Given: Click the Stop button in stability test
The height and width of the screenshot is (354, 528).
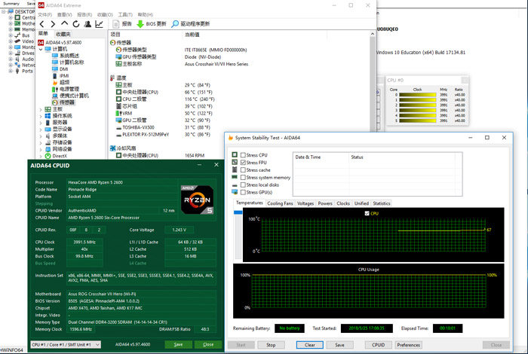Looking at the screenshot, I should coord(270,344).
